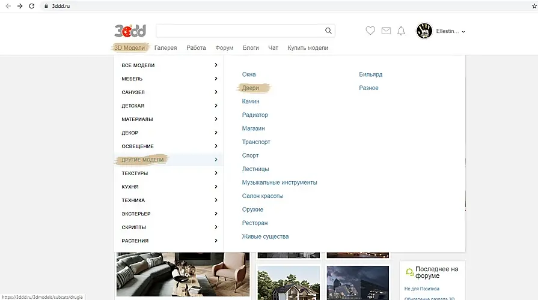Expand chevron next to ВСЕ МОДЕЛИ
The width and height of the screenshot is (538, 300).
[x=216, y=65]
